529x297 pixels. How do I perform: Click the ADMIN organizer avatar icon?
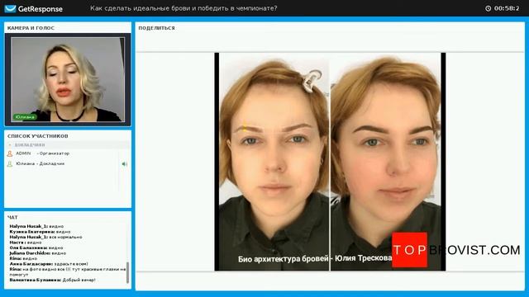tap(10, 153)
